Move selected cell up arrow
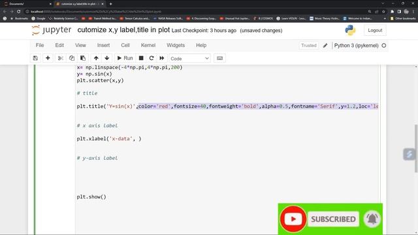This screenshot has width=418, height=235. 96,58
